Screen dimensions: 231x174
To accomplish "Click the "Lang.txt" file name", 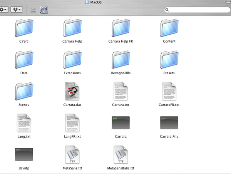I will pos(24,136).
